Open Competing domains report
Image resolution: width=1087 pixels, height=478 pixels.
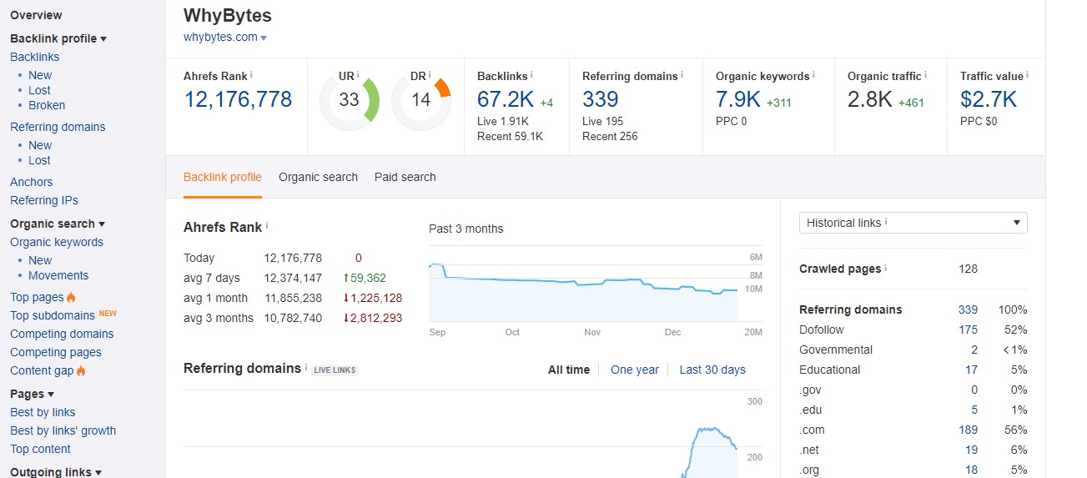click(x=62, y=334)
